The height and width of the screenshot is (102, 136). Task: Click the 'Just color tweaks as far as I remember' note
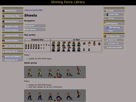45,87
